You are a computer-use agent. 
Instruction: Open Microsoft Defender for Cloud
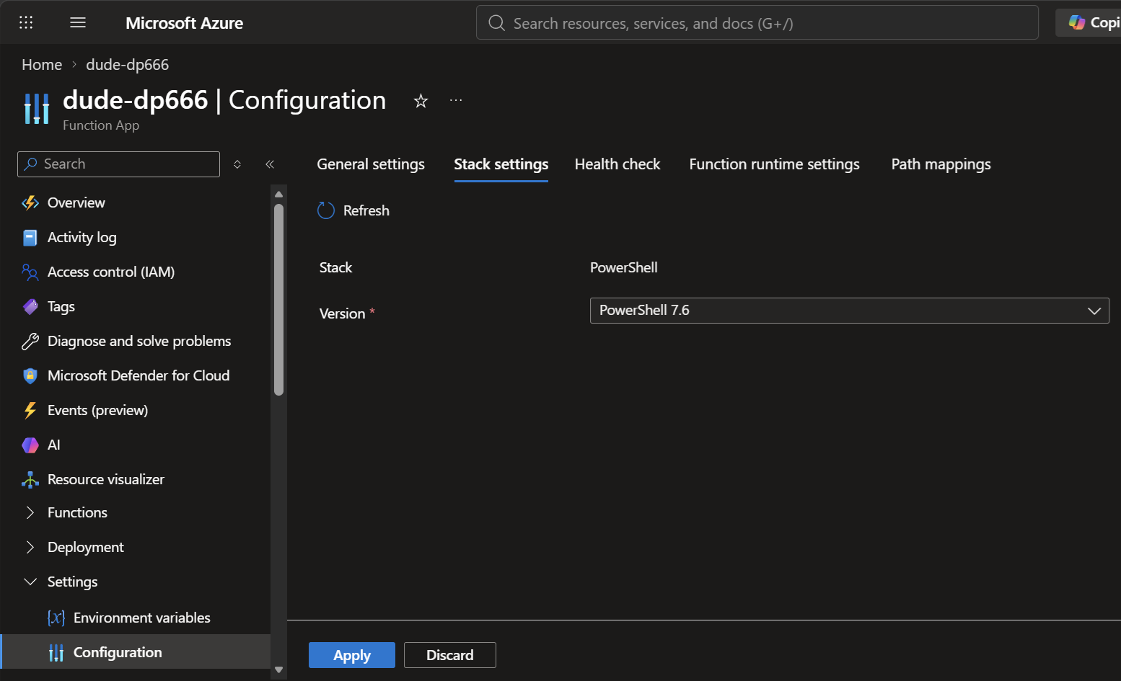tap(139, 375)
